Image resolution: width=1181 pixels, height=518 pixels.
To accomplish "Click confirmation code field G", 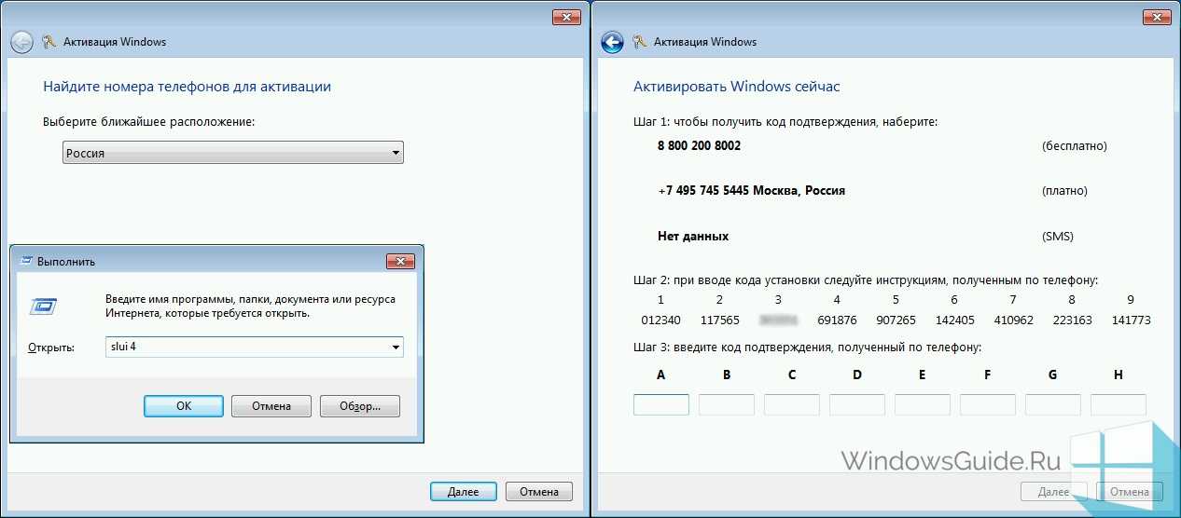I will (1053, 404).
